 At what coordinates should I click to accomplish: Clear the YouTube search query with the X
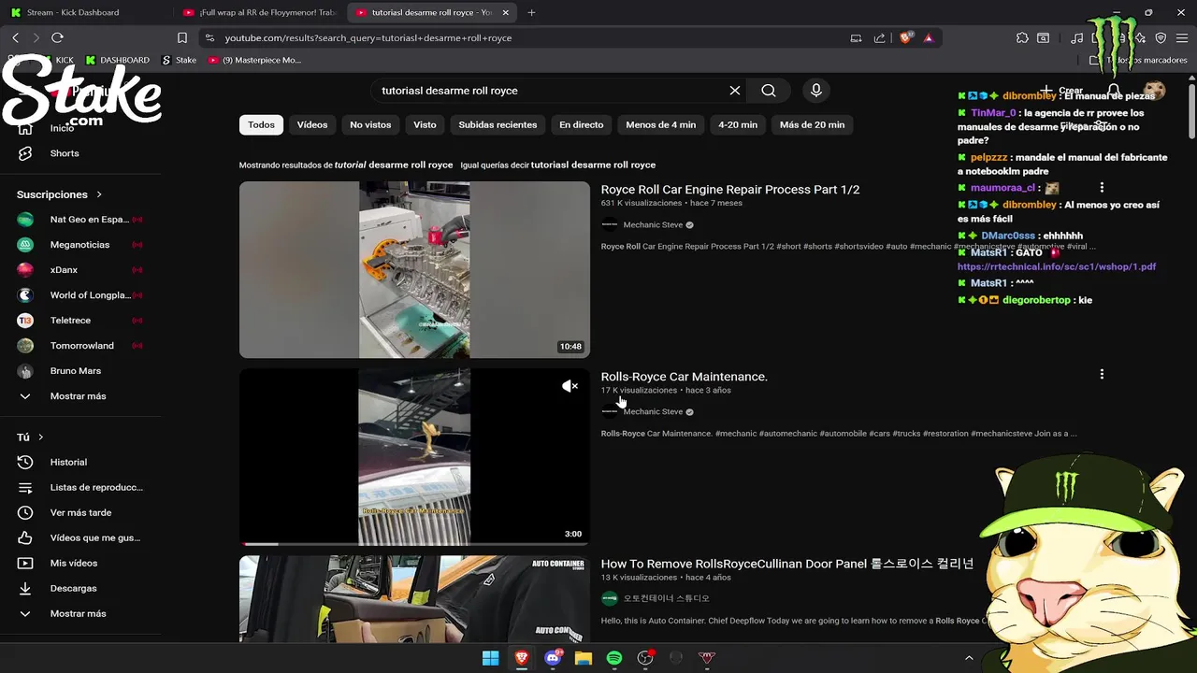(x=735, y=91)
